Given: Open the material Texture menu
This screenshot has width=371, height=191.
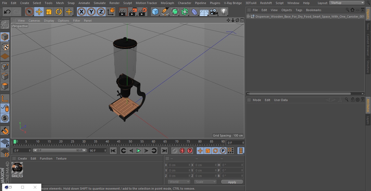Looking at the screenshot, I should (61, 158).
